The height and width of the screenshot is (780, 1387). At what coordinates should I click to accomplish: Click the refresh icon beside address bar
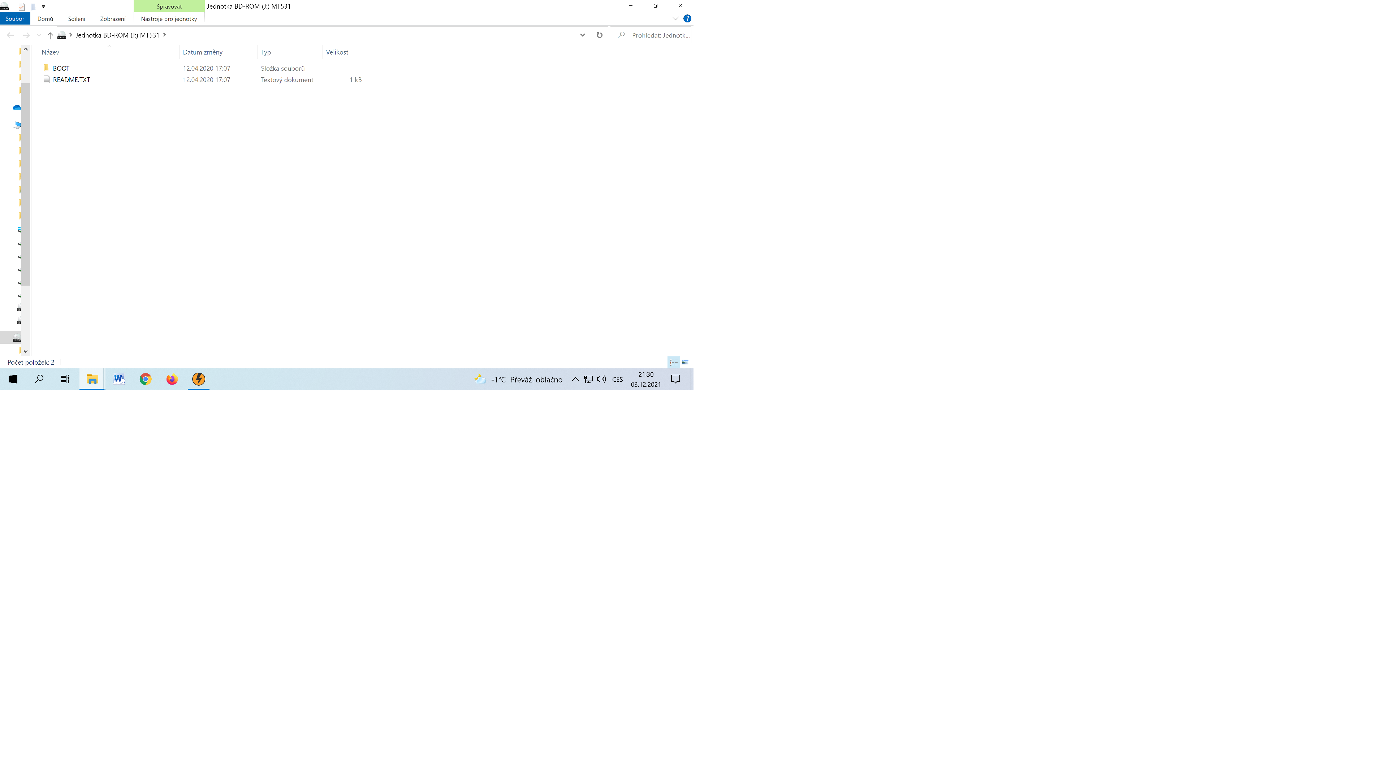599,35
